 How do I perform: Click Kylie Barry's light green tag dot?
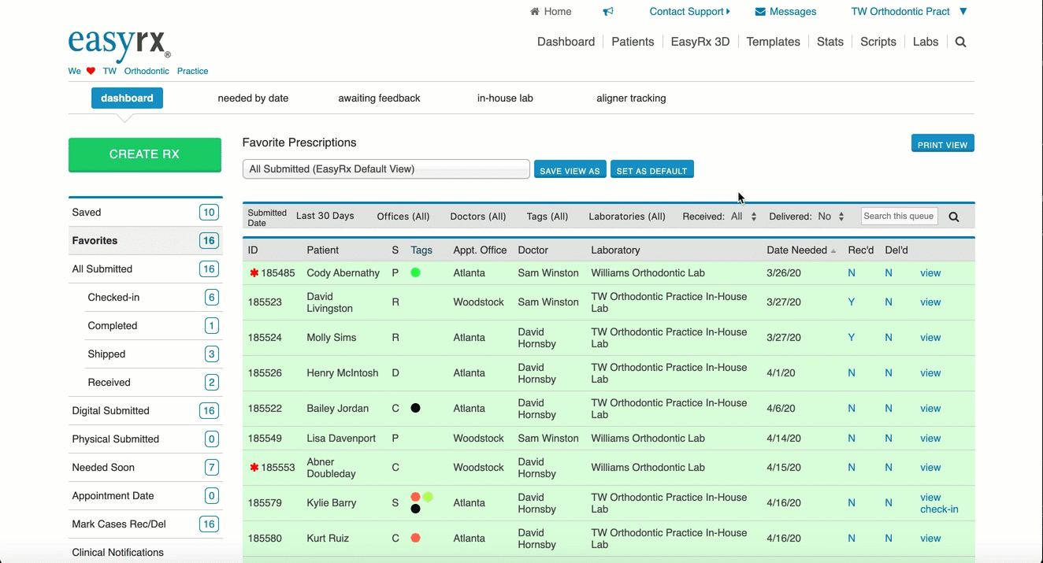428,497
